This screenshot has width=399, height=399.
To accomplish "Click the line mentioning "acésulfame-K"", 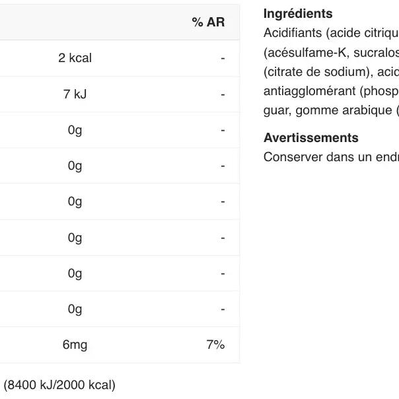I will 330,53.
